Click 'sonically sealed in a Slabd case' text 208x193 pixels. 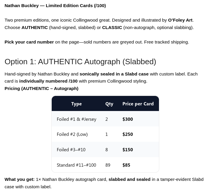pyautogui.click(x=114, y=74)
